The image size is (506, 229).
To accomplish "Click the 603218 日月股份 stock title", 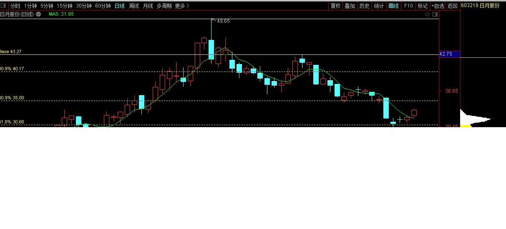I will pos(480,6).
